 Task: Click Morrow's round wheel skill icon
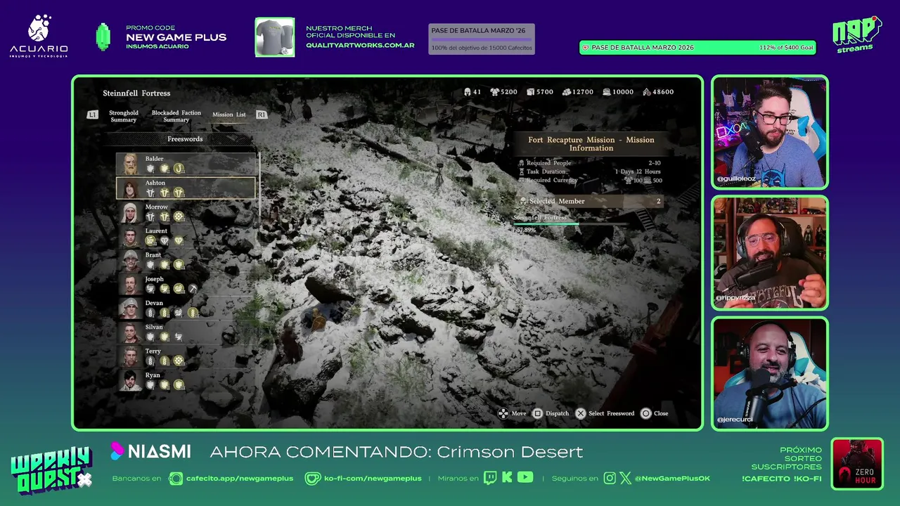(x=179, y=217)
